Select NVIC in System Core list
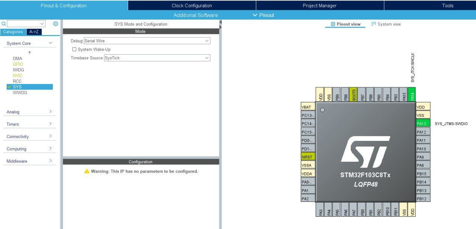476x229 pixels. point(17,75)
